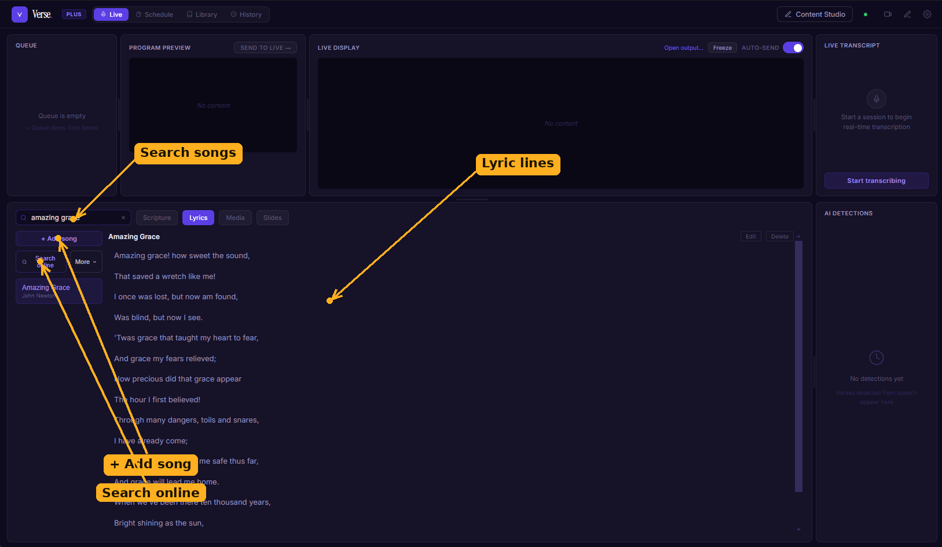
Task: Toggle the Auto-Send switch
Action: point(793,47)
